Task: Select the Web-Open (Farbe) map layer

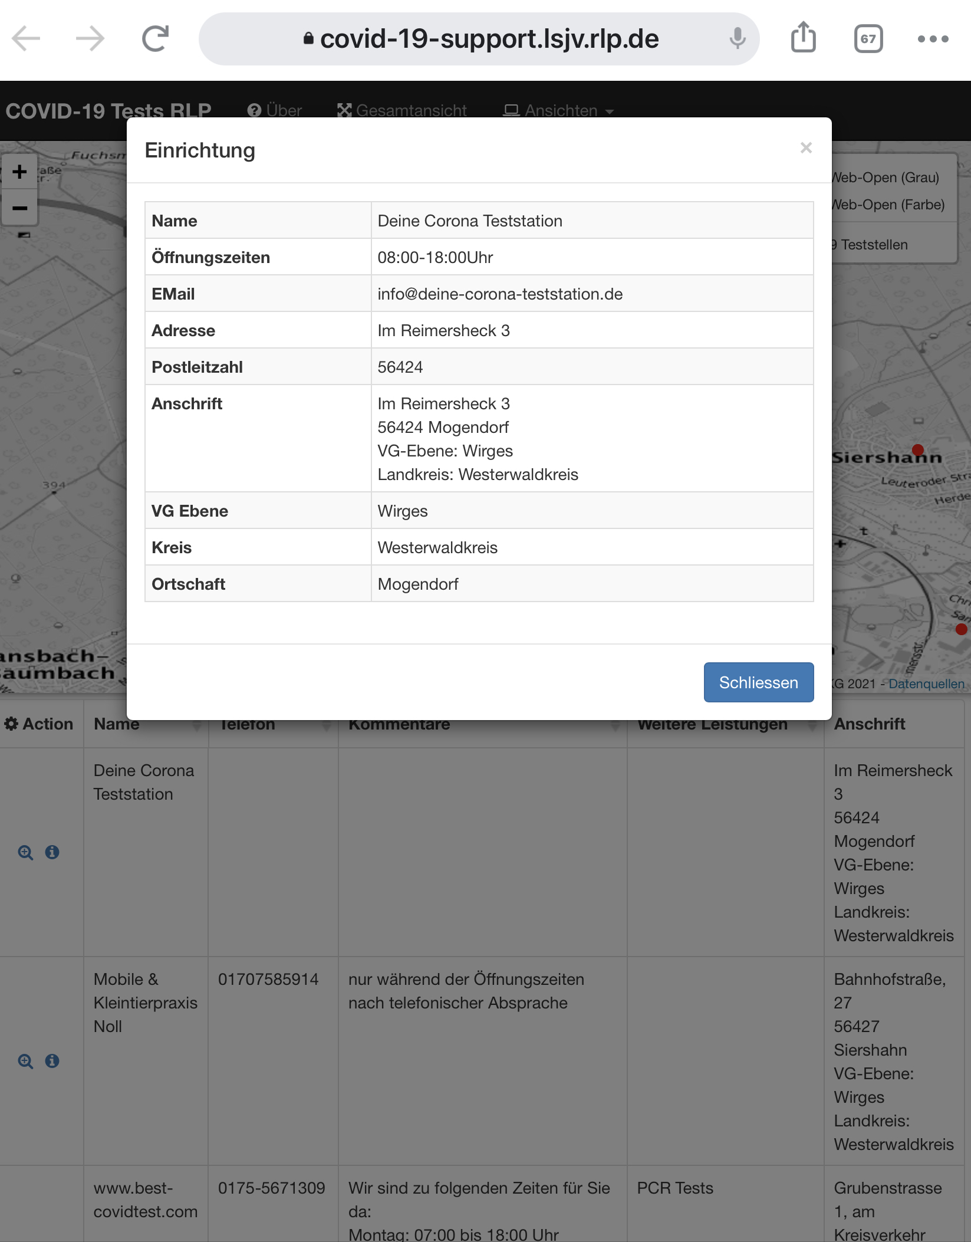Action: pyautogui.click(x=888, y=205)
